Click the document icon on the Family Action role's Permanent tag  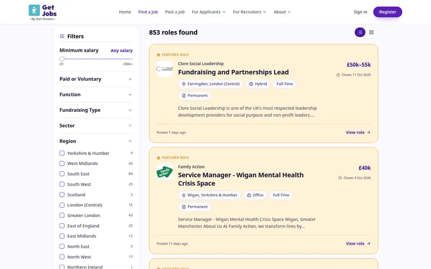tap(184, 207)
